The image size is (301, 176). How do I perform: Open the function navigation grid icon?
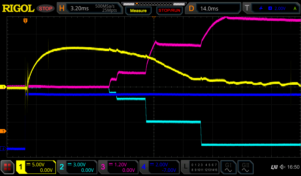pyautogui.click(x=7, y=167)
